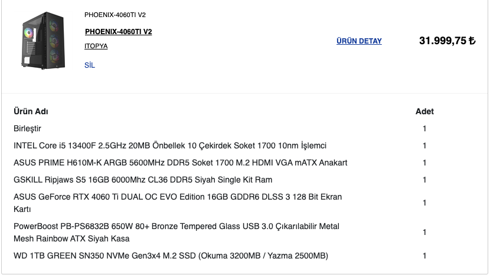Image resolution: width=490 pixels, height=275 pixels.
Task: Select the WD 1TB GREEN SN350 SSD row
Action: click(x=171, y=256)
